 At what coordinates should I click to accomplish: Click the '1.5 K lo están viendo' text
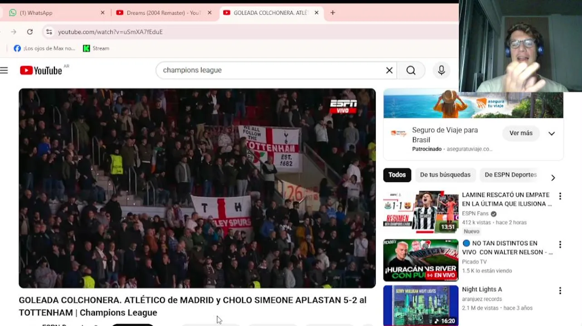click(x=487, y=271)
